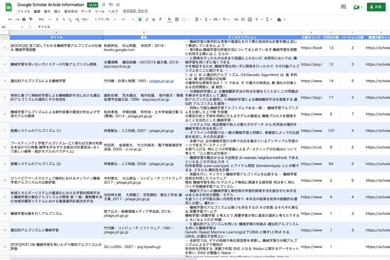Print the spreadsheet
The image size is (390, 260).
pos(24,20)
